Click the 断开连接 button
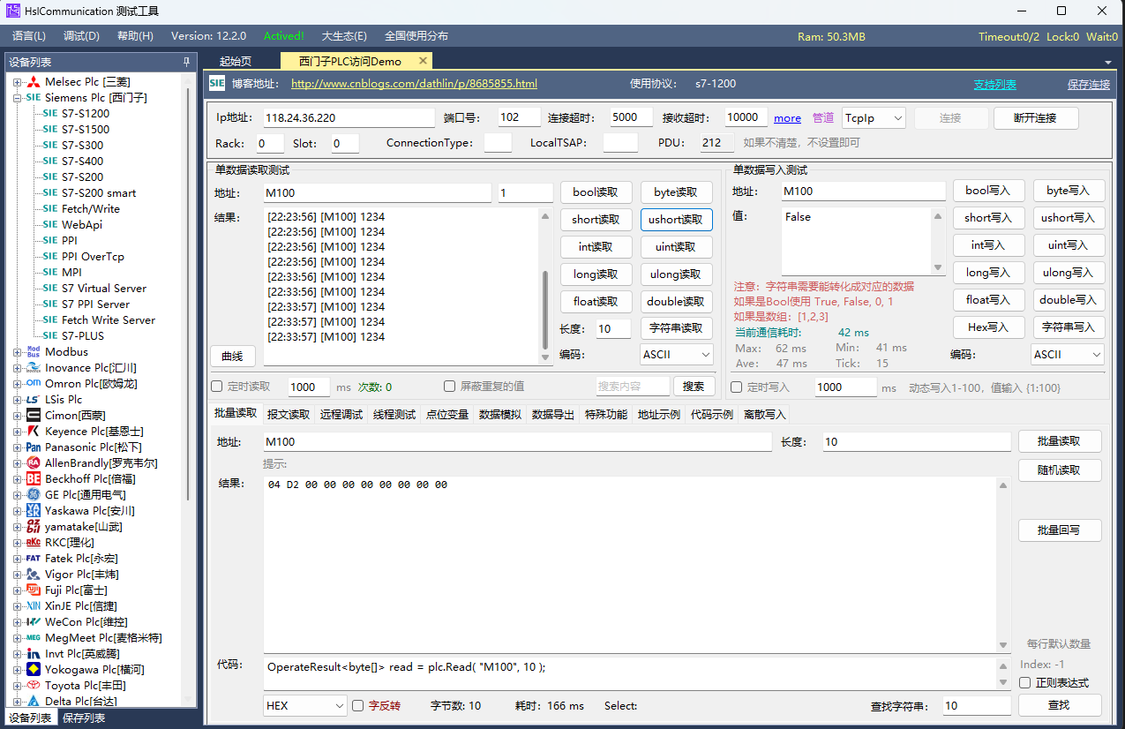This screenshot has height=729, width=1125. click(1036, 118)
